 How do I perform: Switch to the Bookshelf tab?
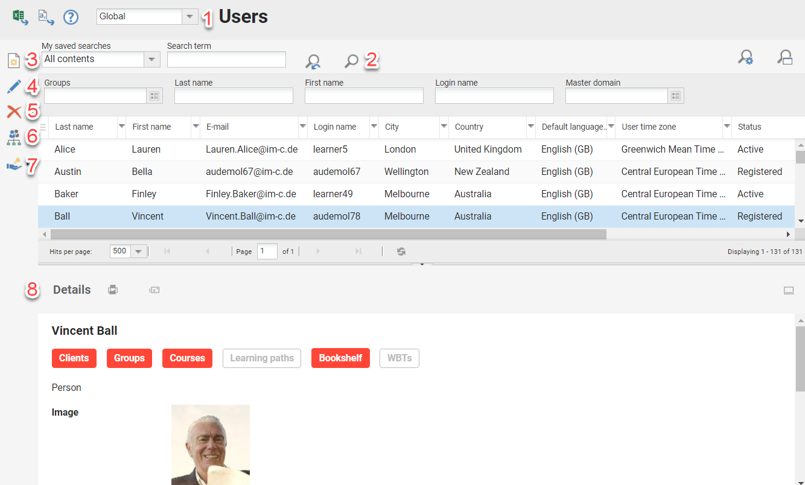click(x=340, y=358)
